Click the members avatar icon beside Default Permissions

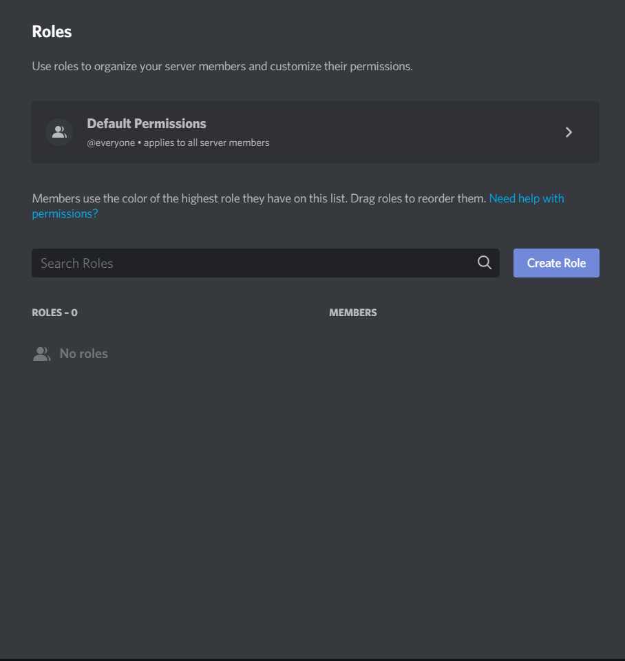pos(59,132)
